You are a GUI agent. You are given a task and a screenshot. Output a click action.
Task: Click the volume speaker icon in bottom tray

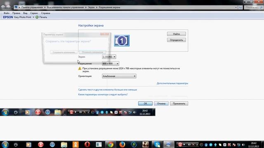(243, 145)
